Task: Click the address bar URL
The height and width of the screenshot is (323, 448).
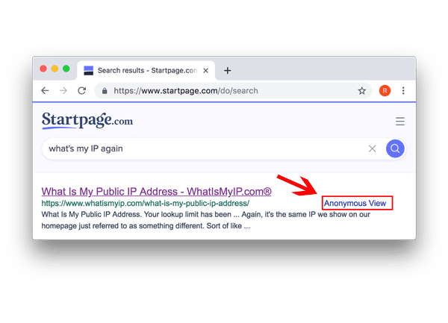Action: 186,91
